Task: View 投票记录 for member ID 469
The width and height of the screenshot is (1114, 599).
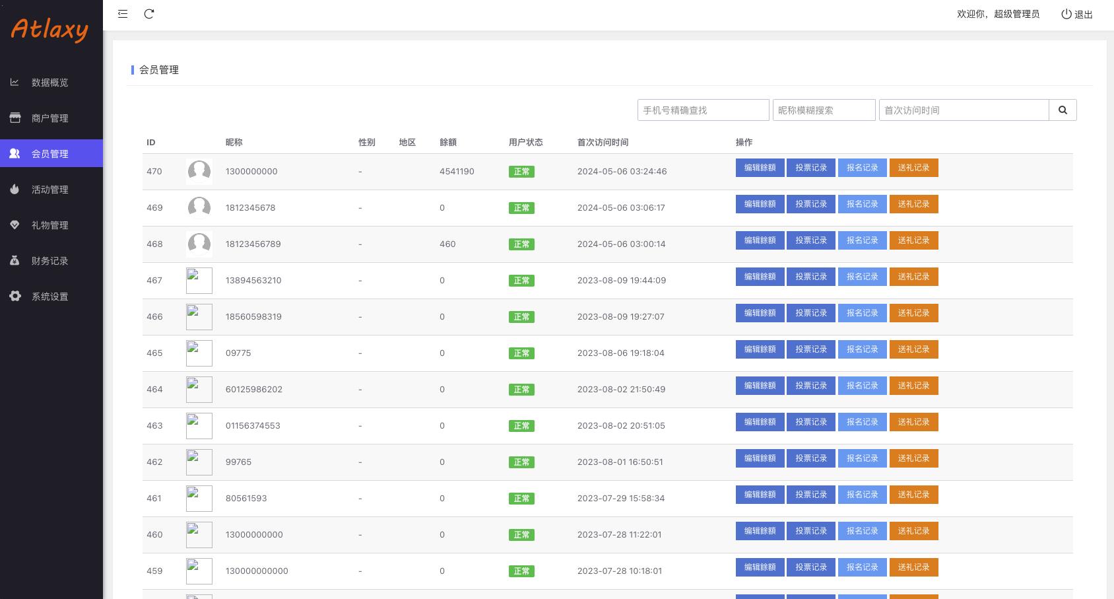Action: [x=811, y=204]
